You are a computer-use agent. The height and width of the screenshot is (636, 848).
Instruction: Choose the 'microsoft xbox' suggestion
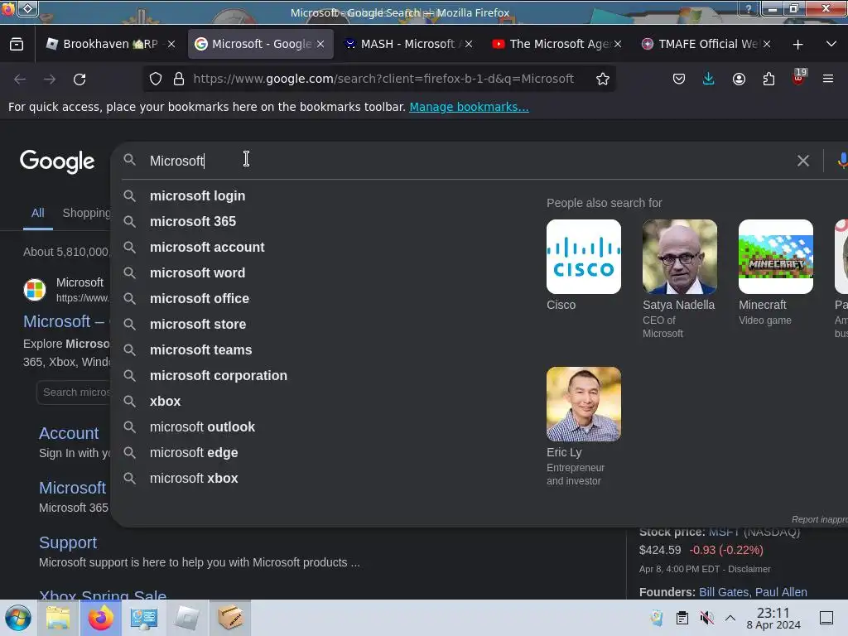coord(194,478)
